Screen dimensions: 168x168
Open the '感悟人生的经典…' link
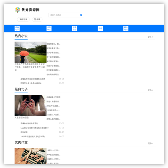(x=53, y=119)
